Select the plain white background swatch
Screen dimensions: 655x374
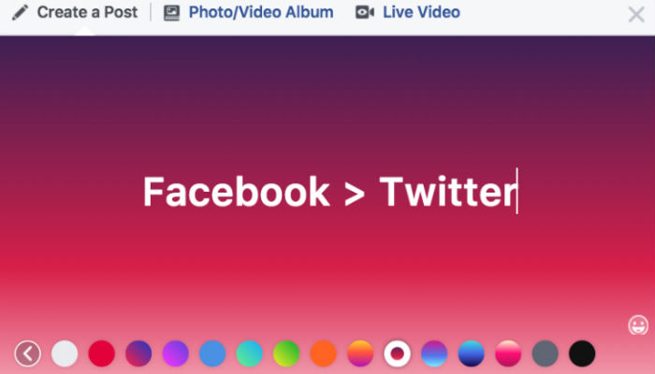65,353
